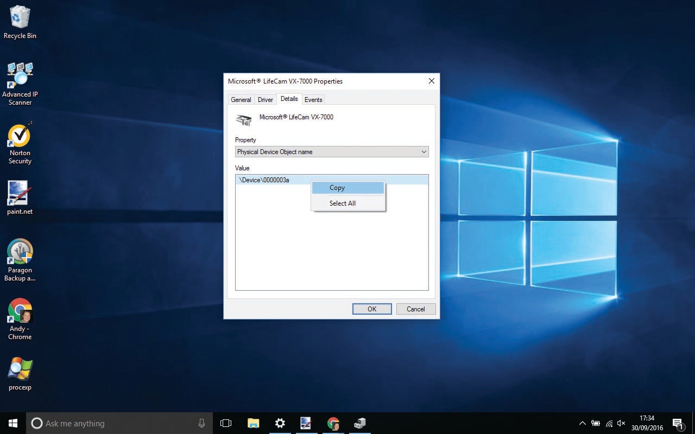The width and height of the screenshot is (695, 434).
Task: Switch to paint.net in the taskbar
Action: coord(306,423)
